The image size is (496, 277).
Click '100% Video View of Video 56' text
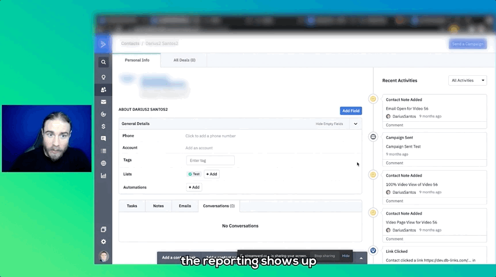411,184
